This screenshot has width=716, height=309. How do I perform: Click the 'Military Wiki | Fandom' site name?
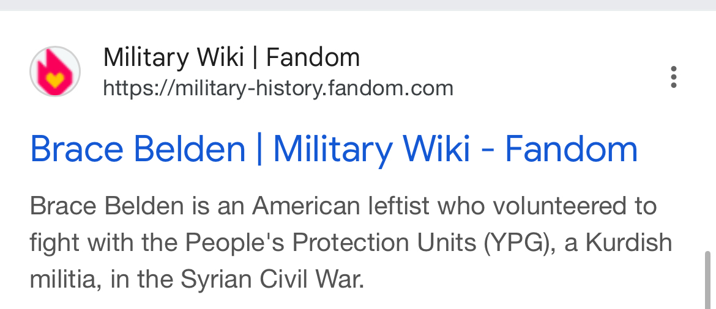point(231,58)
